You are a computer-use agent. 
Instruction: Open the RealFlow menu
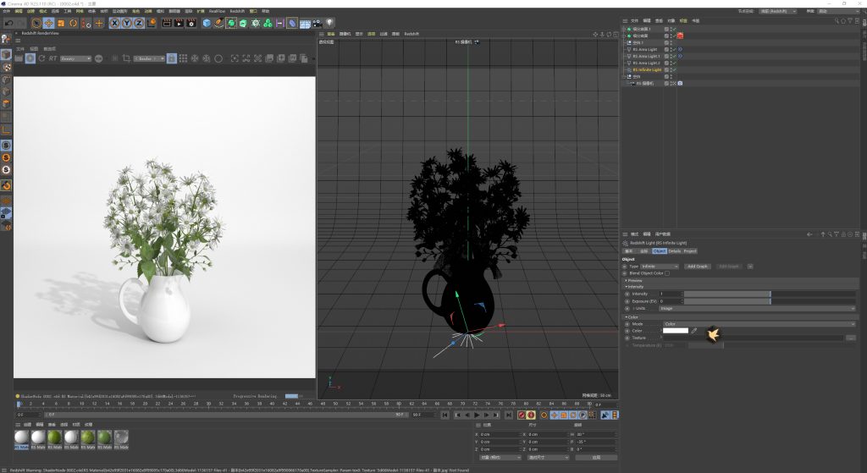coord(217,11)
